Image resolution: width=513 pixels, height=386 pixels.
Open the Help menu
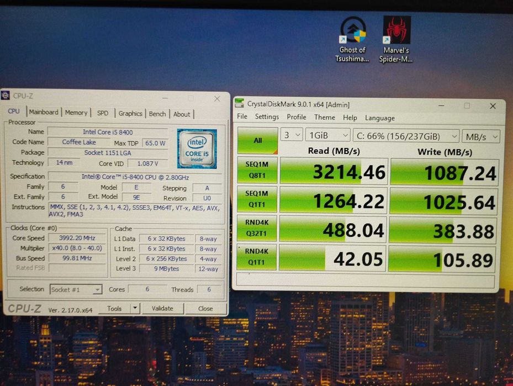tap(350, 118)
